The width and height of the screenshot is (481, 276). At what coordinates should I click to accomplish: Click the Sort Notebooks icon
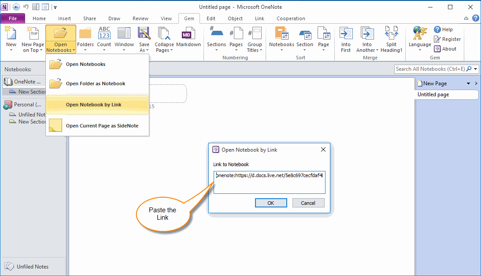tap(281, 33)
